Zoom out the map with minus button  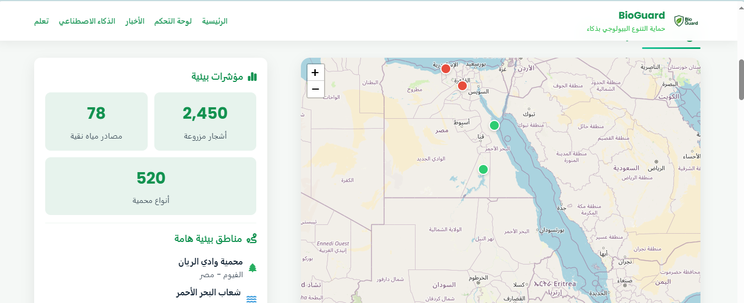(x=315, y=89)
